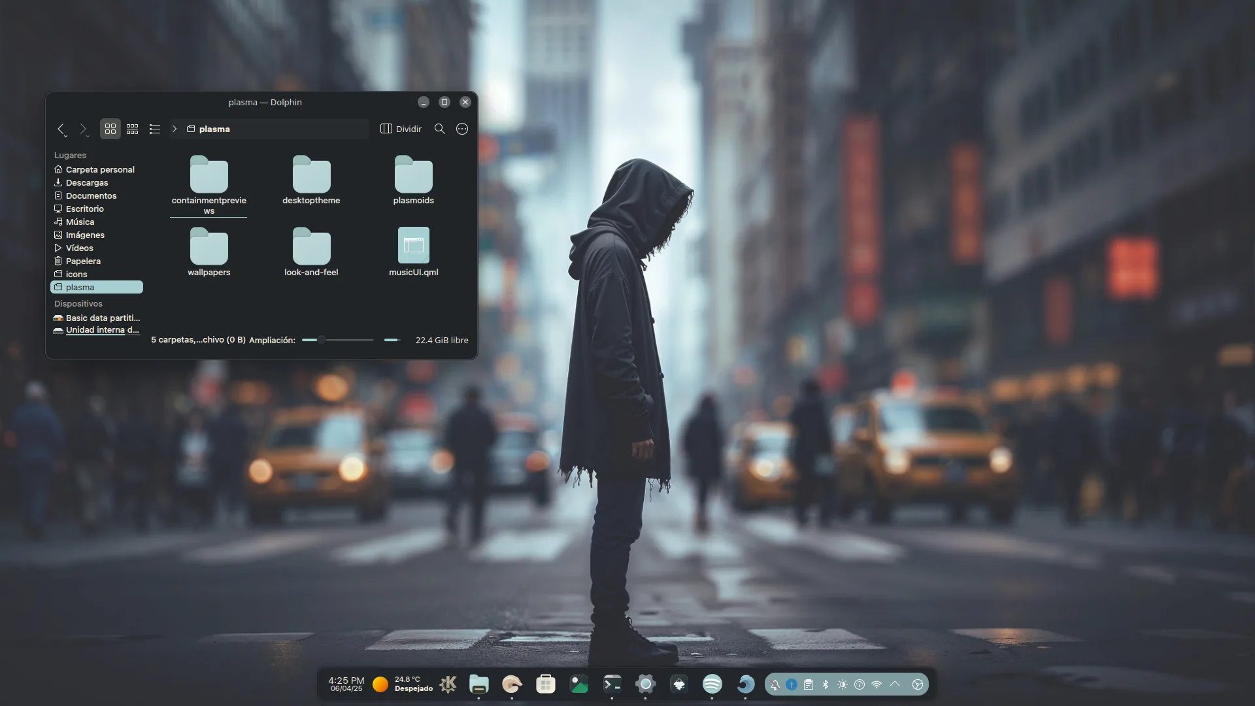Click the round icon at tray's right end

pyautogui.click(x=918, y=684)
